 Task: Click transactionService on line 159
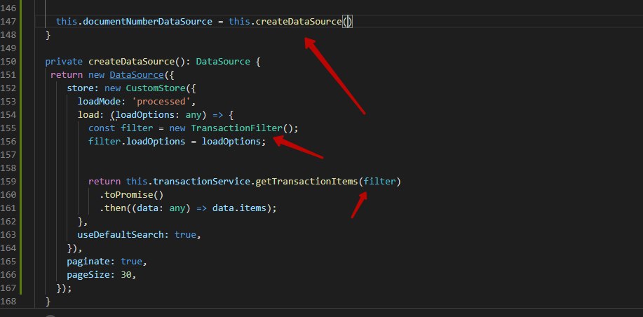coord(201,181)
